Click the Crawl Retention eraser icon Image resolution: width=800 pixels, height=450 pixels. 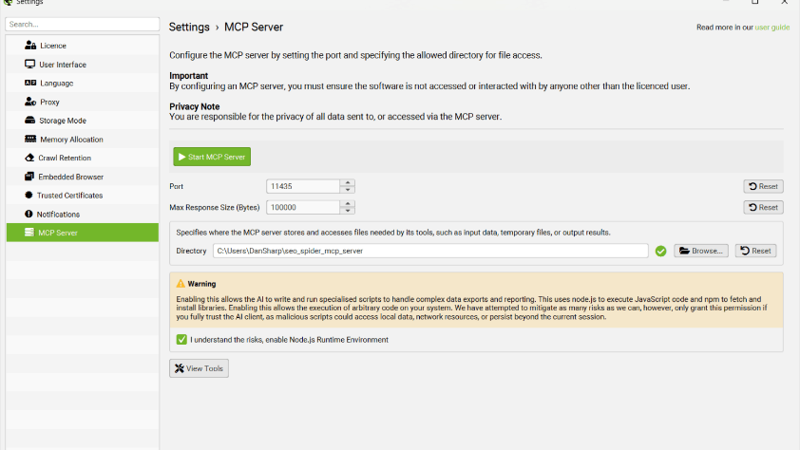pyautogui.click(x=29, y=158)
